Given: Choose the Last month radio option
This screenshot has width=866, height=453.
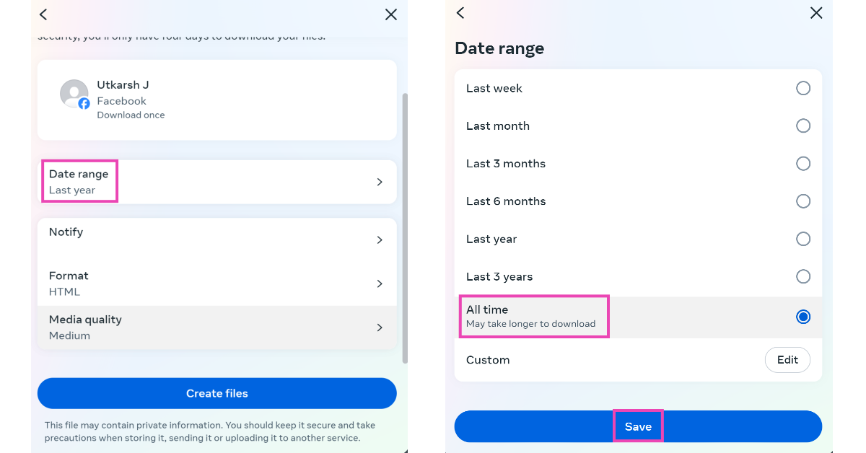Looking at the screenshot, I should tap(803, 126).
